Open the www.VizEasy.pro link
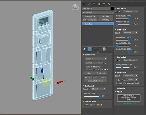 (x=129, y=103)
